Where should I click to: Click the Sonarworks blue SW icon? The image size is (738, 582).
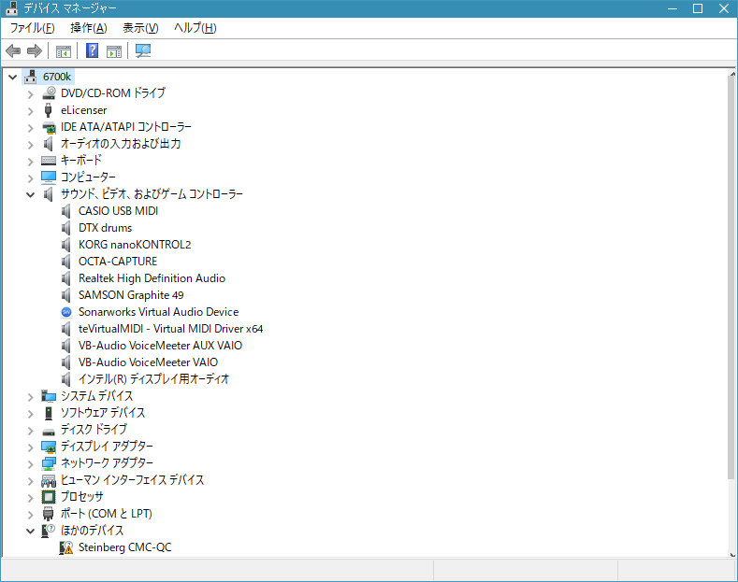[66, 312]
